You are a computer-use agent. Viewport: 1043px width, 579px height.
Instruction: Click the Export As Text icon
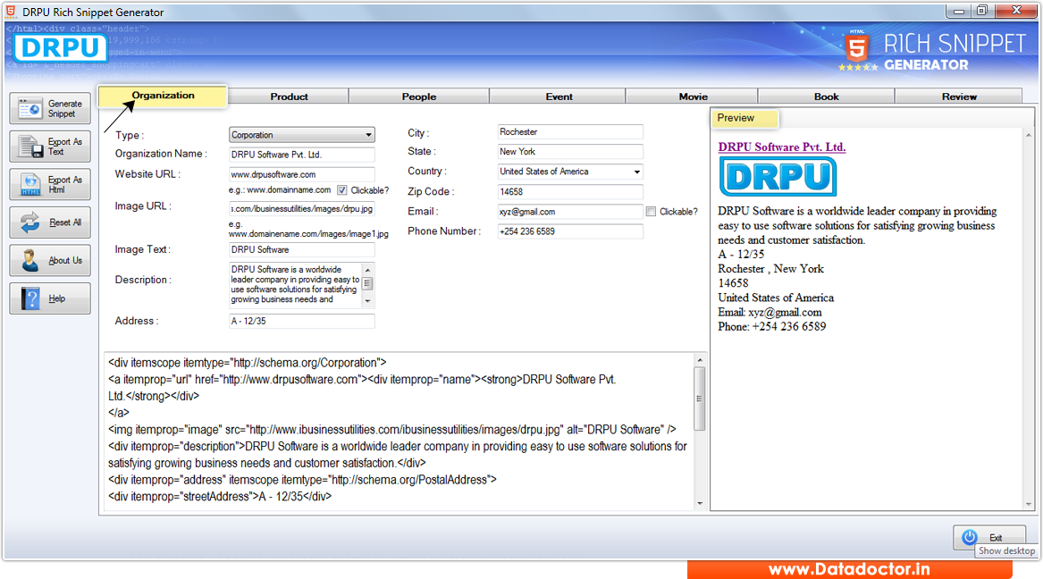point(30,147)
